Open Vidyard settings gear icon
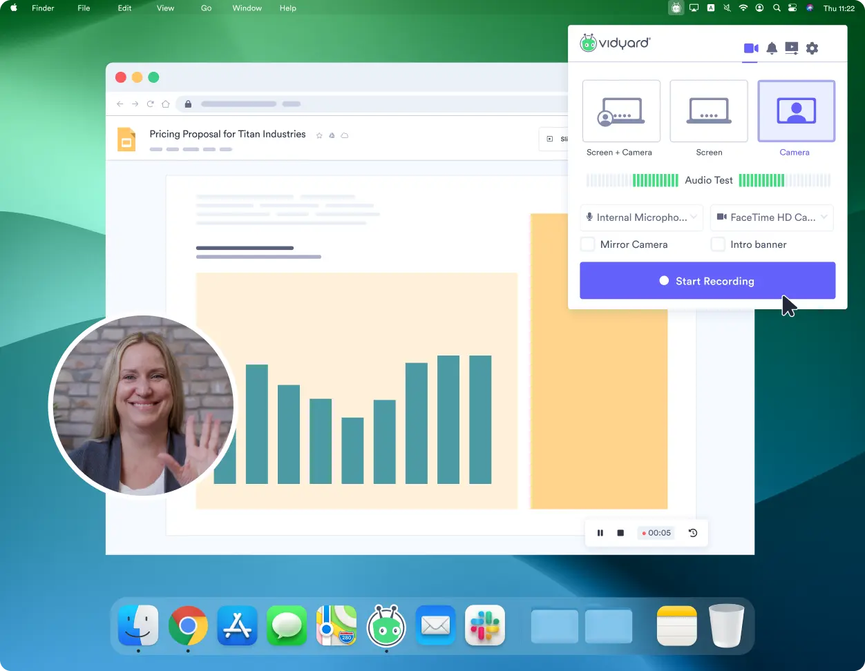The height and width of the screenshot is (671, 865). [812, 48]
